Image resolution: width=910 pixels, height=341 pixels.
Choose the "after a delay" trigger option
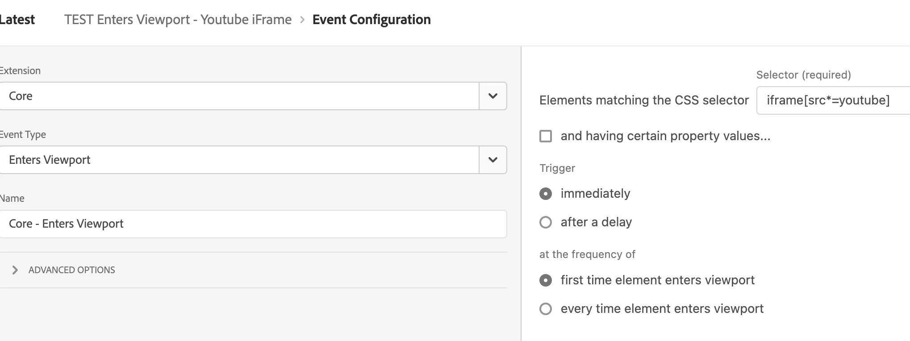[x=546, y=222]
